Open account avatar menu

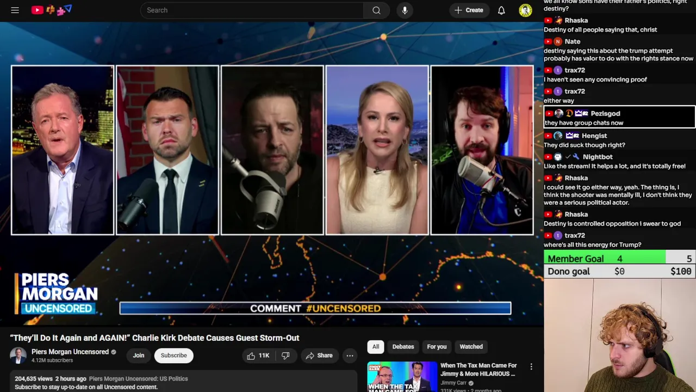pos(525,10)
